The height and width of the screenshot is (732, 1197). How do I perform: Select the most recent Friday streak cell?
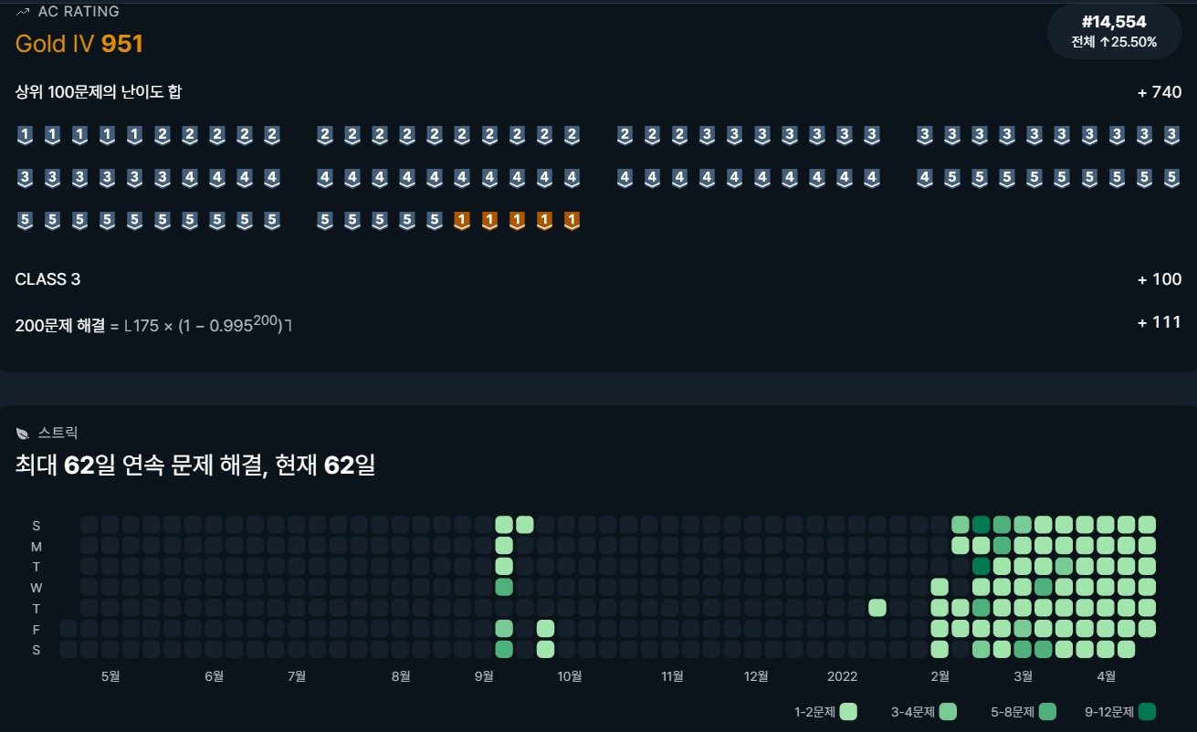click(1147, 628)
